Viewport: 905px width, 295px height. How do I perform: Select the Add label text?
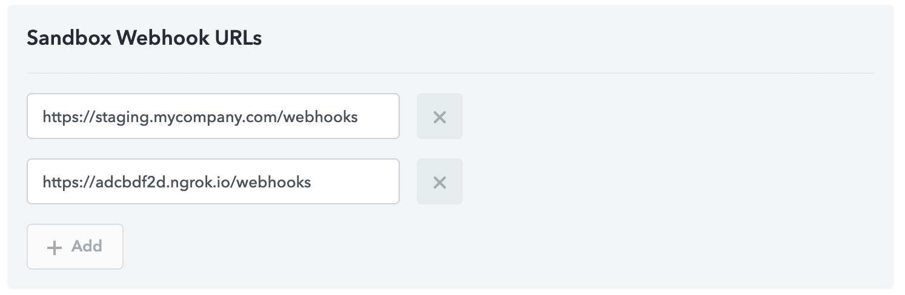tap(87, 247)
